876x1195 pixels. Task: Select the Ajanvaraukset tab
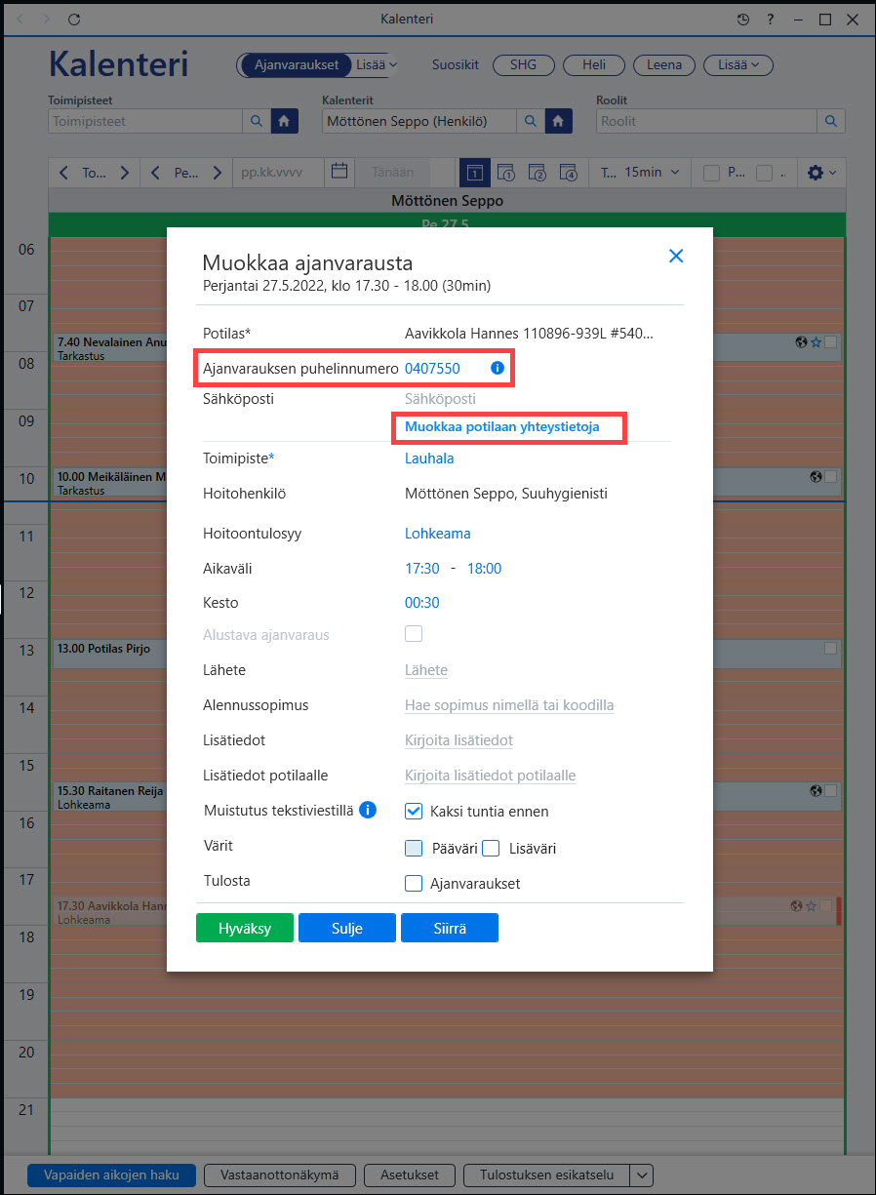tap(296, 65)
